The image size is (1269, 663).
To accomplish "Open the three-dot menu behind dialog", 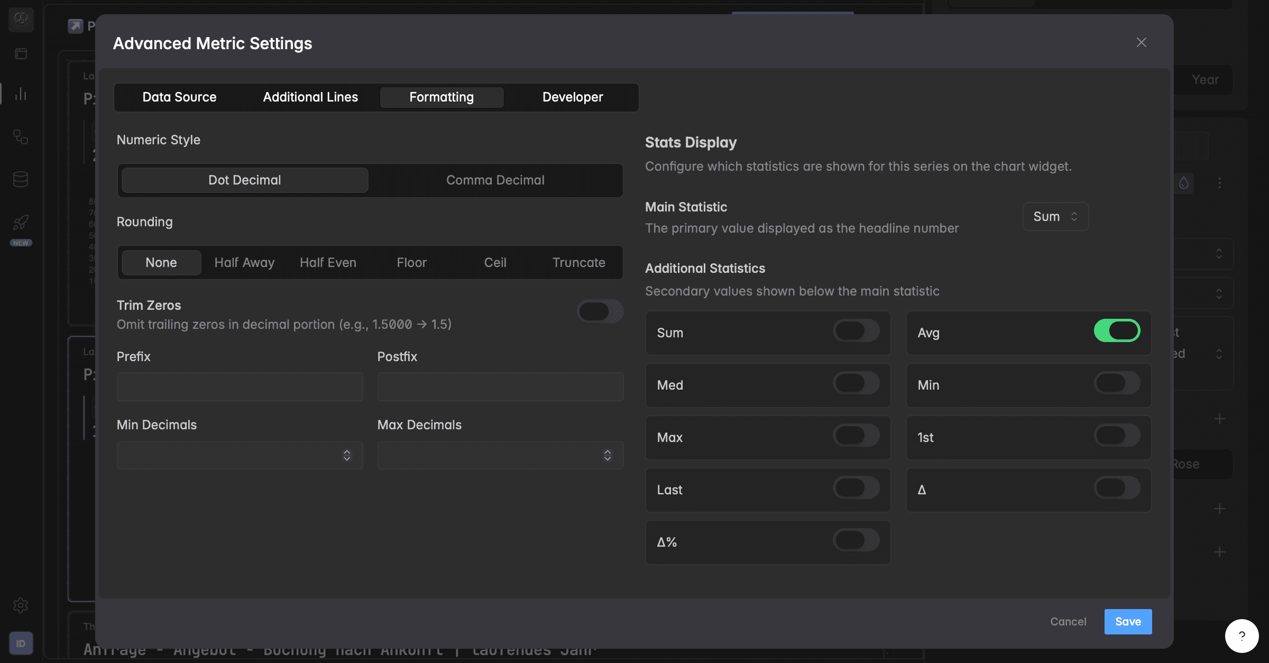I will pos(1220,183).
